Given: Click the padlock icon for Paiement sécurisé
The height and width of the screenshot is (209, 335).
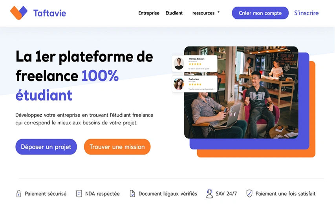Looking at the screenshot, I should pos(18,193).
